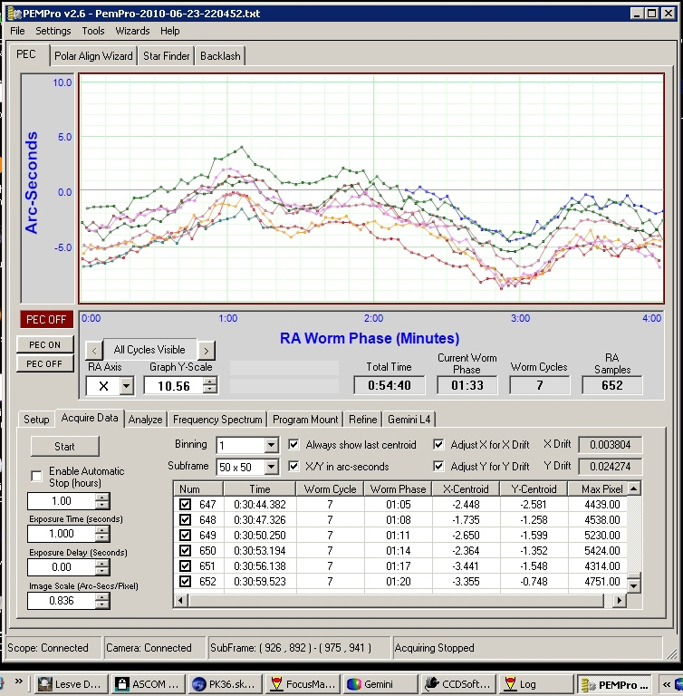The height and width of the screenshot is (696, 683).
Task: Open Tools menu
Action: [92, 31]
